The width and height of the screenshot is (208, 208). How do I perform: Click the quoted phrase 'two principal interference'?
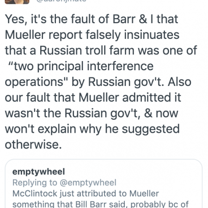[81, 67]
